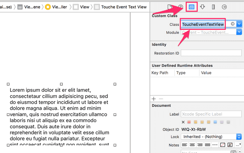Screen dimensions: 244x153
Task: Open the Size inspector ruler icon
Action: pyautogui.click(x=213, y=7)
